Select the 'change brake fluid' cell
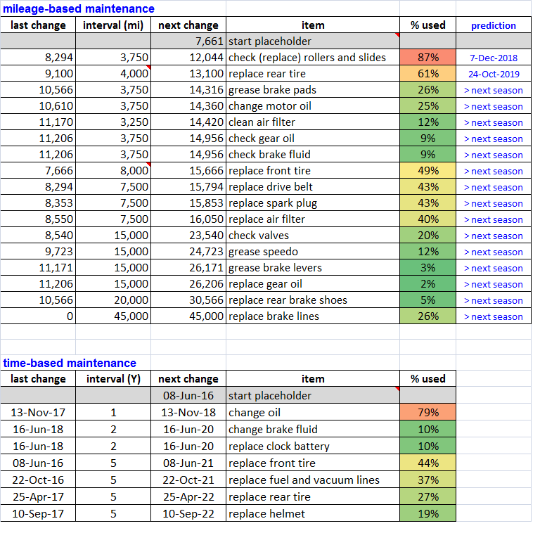The width and height of the screenshot is (540, 533). (x=313, y=429)
